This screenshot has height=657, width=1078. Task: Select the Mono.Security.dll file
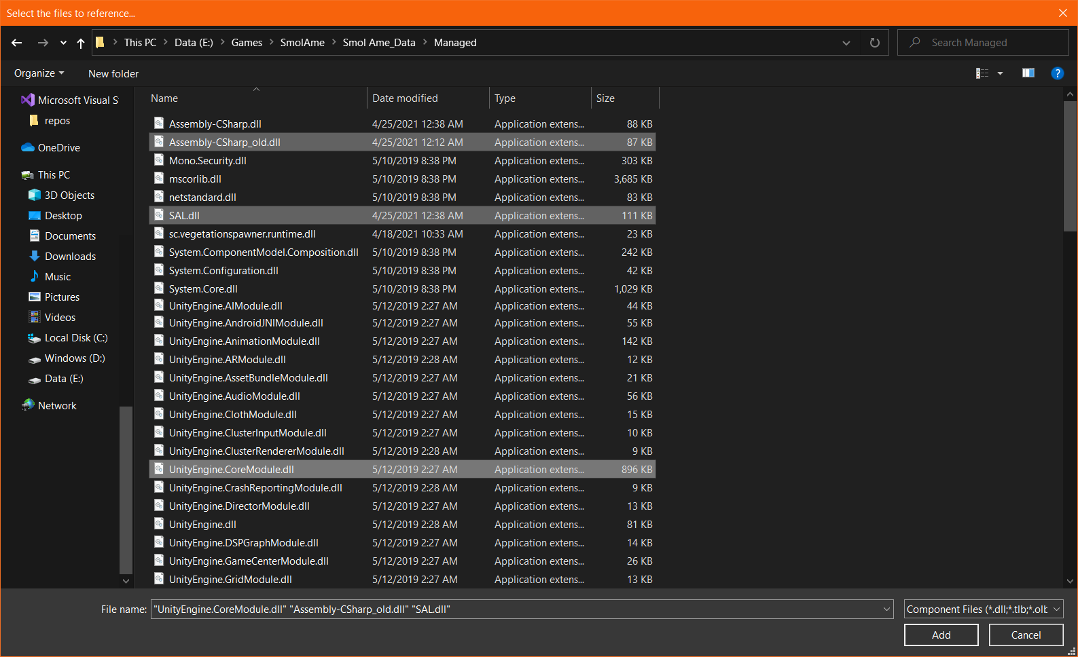tap(402, 160)
